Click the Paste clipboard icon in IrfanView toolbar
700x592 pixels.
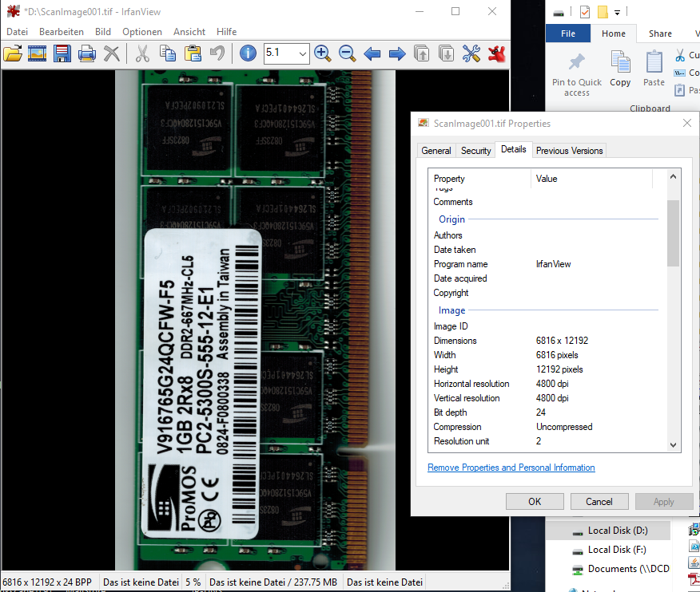193,53
